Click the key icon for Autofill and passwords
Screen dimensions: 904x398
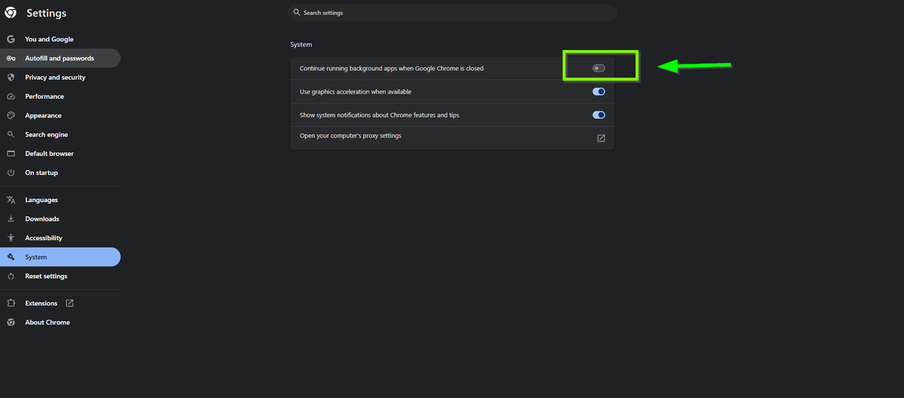[x=11, y=58]
